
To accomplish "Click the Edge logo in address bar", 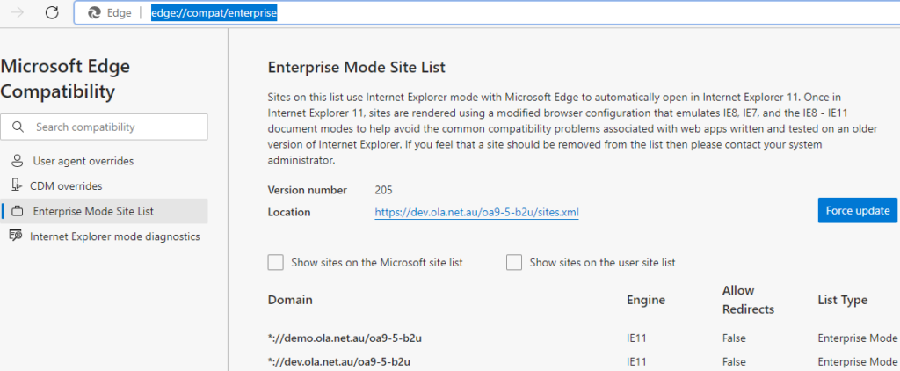I will pos(93,14).
